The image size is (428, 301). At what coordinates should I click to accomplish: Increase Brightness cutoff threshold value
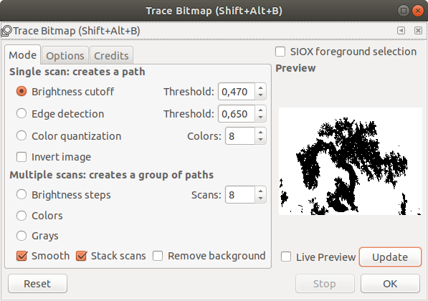(x=261, y=88)
